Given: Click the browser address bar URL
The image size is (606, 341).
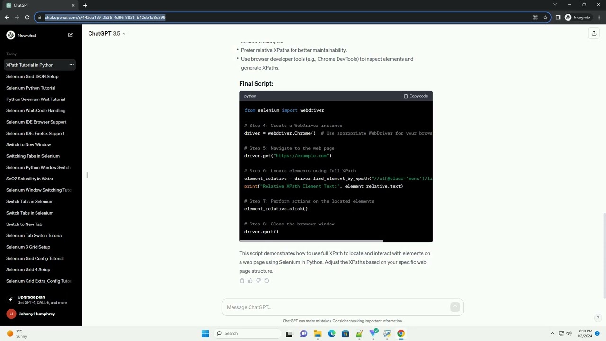Looking at the screenshot, I should point(105,18).
